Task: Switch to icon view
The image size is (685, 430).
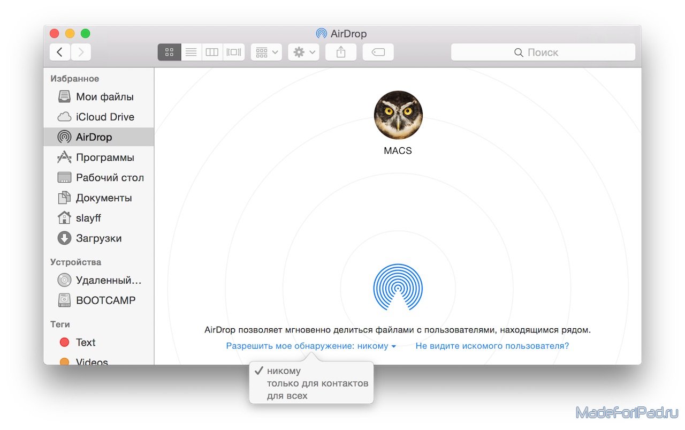Action: click(x=169, y=52)
